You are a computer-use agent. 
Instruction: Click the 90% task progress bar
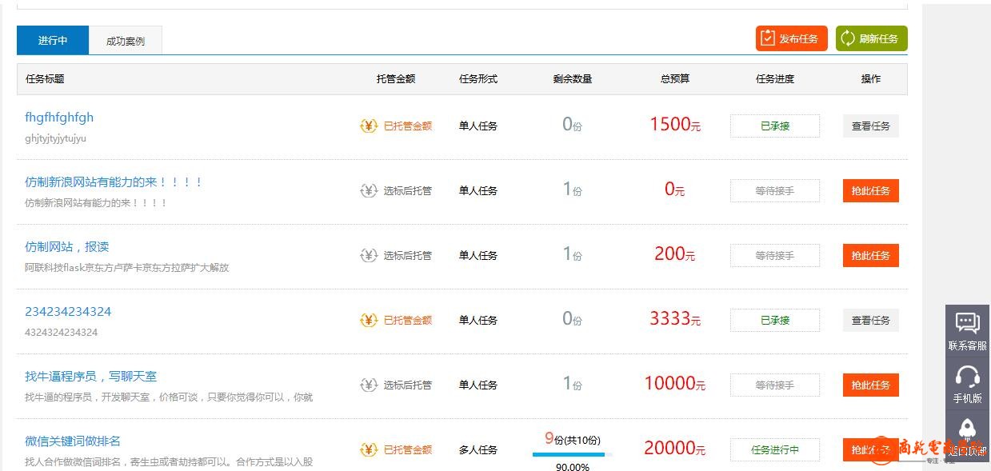click(573, 454)
